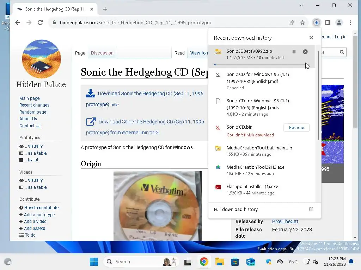
Task: Open Chrome's three-dot menu
Action: coord(350,22)
